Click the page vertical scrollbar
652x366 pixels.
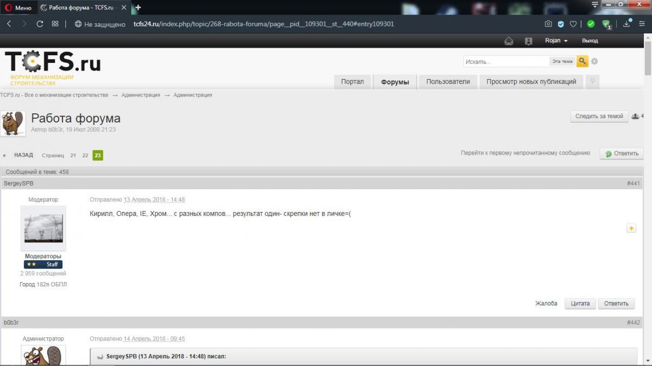(x=648, y=200)
